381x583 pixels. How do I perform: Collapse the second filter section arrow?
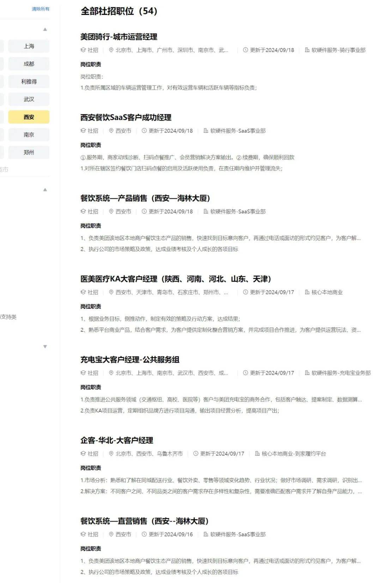coord(45,190)
